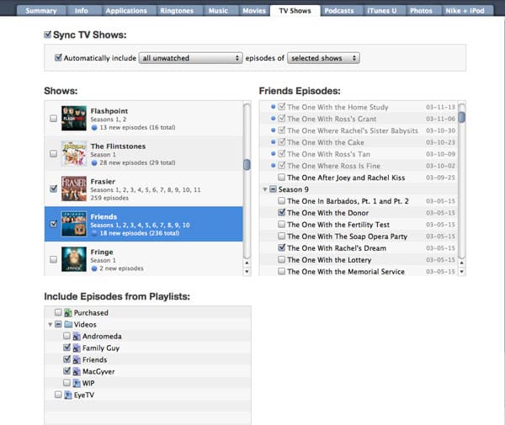Go to the Ringtones tab
The width and height of the screenshot is (505, 425).
pos(177,11)
